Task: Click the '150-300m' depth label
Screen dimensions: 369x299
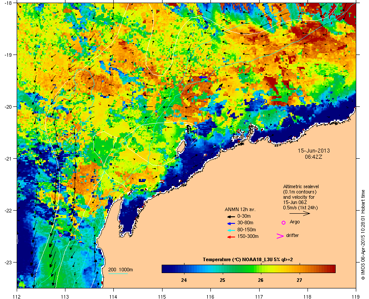Action: tap(248, 236)
